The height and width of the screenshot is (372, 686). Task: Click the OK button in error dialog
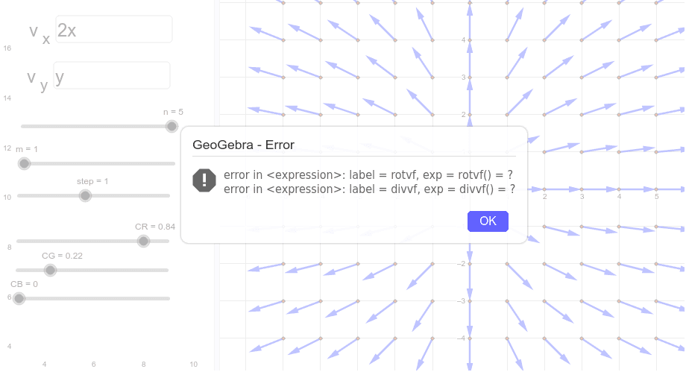tap(488, 221)
